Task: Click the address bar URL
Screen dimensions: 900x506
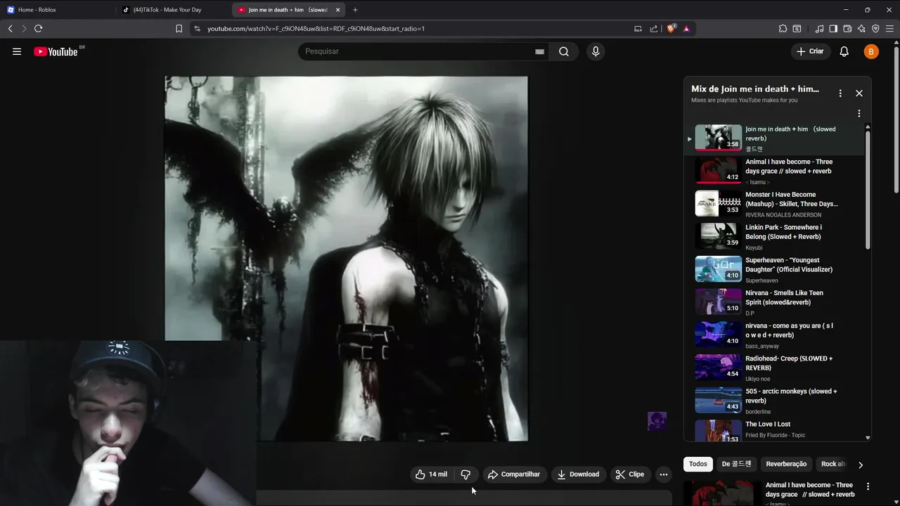Action: point(316,29)
